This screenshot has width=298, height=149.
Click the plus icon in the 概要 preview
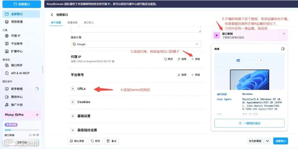pos(261,60)
